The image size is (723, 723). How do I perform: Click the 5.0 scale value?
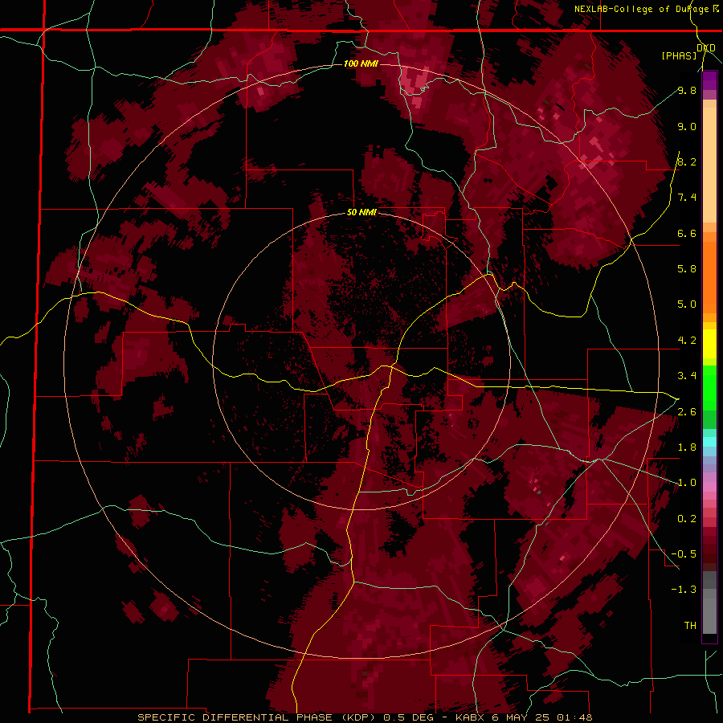click(x=687, y=304)
